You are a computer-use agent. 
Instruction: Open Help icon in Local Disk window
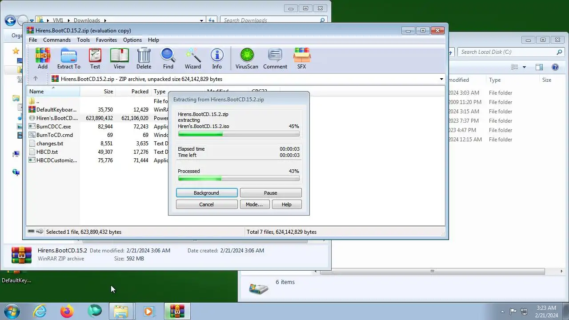click(x=555, y=67)
